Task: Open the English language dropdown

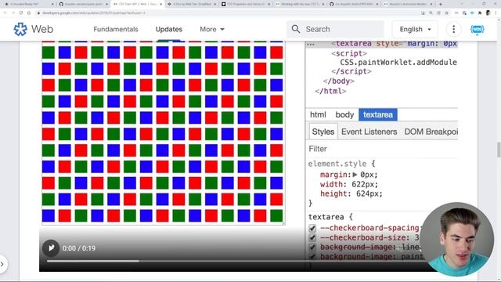Action: click(x=415, y=29)
